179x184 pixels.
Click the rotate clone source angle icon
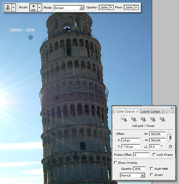[146, 146]
